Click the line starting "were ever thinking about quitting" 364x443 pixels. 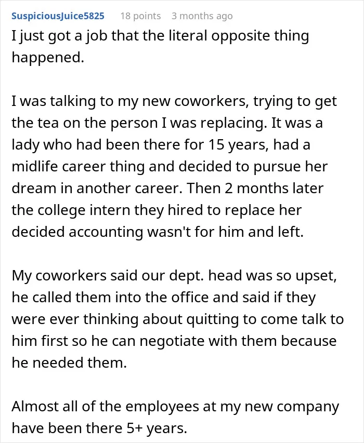[178, 320]
